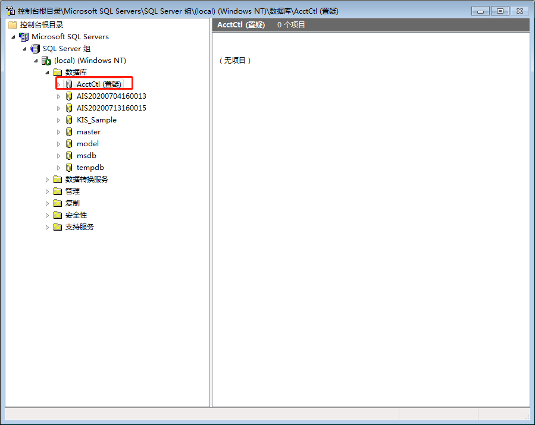Select the 支持服务 tree item
The image size is (535, 425).
pyautogui.click(x=79, y=227)
